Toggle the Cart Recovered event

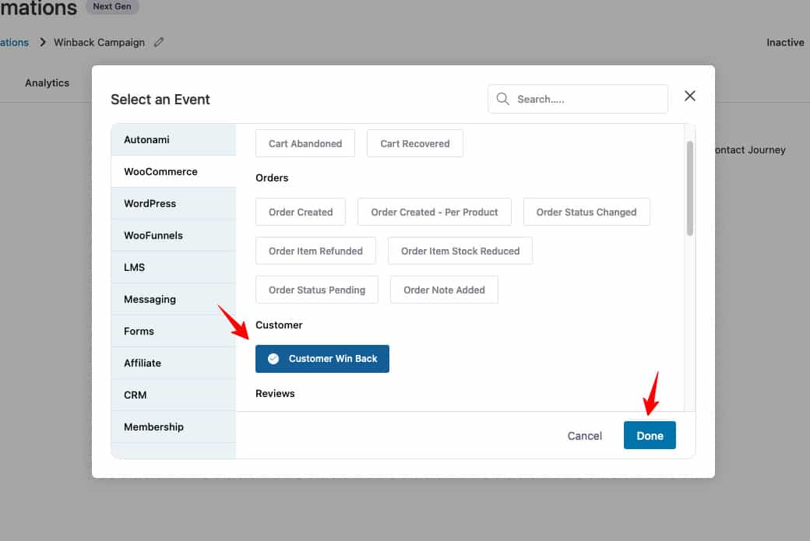click(x=414, y=143)
